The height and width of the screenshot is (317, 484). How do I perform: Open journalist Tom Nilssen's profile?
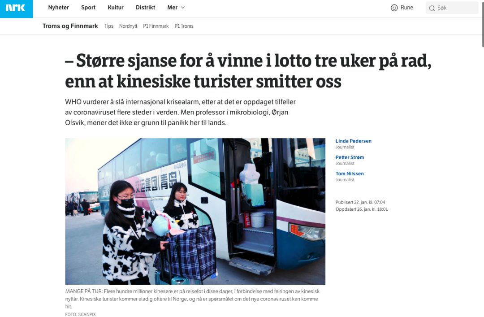[x=350, y=174]
